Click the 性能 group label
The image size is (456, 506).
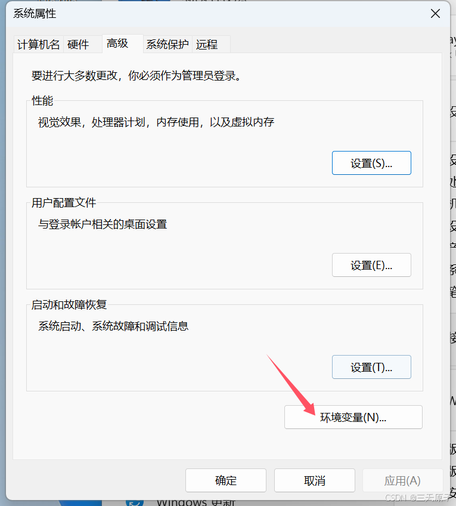coord(42,101)
